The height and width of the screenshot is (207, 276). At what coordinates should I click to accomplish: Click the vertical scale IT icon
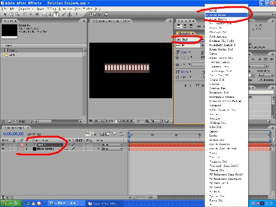click(178, 72)
